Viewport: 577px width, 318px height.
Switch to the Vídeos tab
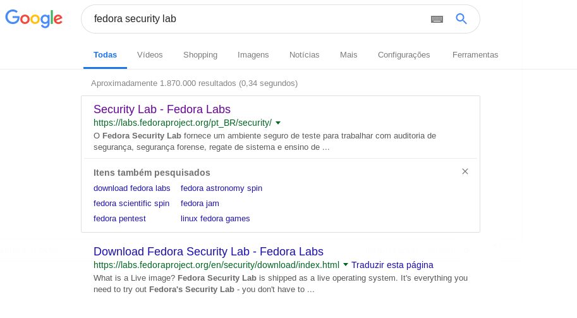tap(150, 55)
